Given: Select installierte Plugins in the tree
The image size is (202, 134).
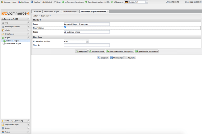Looking at the screenshot, I should (13, 41).
